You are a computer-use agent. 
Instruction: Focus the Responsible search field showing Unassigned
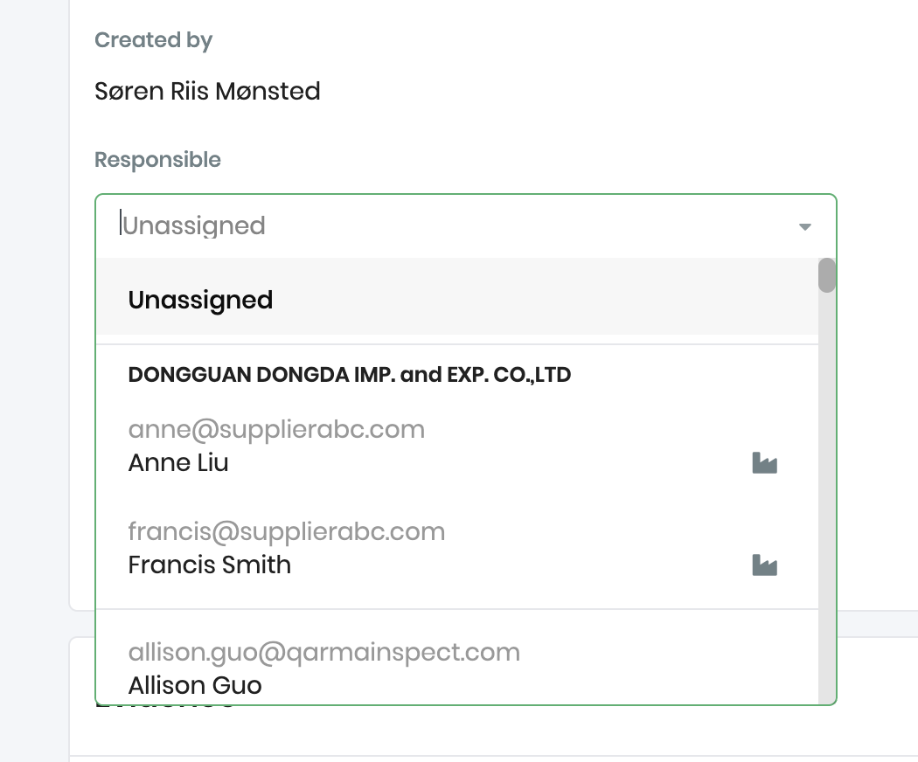[x=437, y=226]
